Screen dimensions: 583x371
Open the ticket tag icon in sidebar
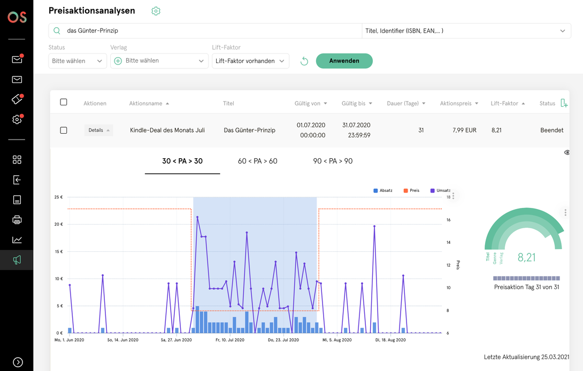tap(17, 99)
